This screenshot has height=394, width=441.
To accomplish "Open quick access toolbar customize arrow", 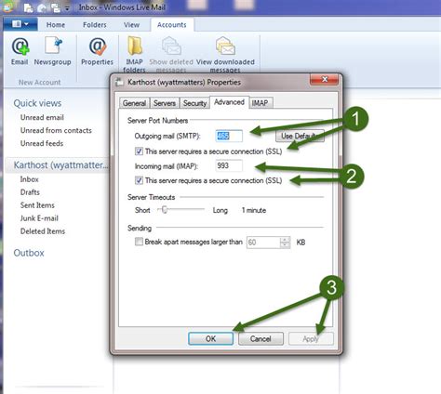I will coord(67,8).
